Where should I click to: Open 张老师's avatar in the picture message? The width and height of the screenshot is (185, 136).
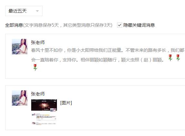pos(20,98)
